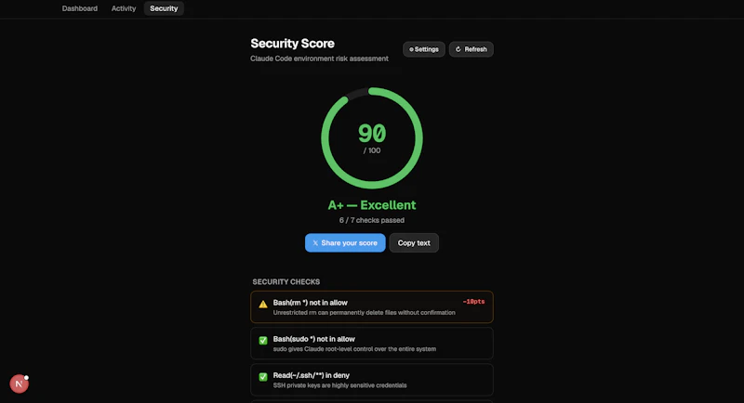Click the SECURITY CHECKS section label
This screenshot has width=744, height=403.
pos(286,281)
